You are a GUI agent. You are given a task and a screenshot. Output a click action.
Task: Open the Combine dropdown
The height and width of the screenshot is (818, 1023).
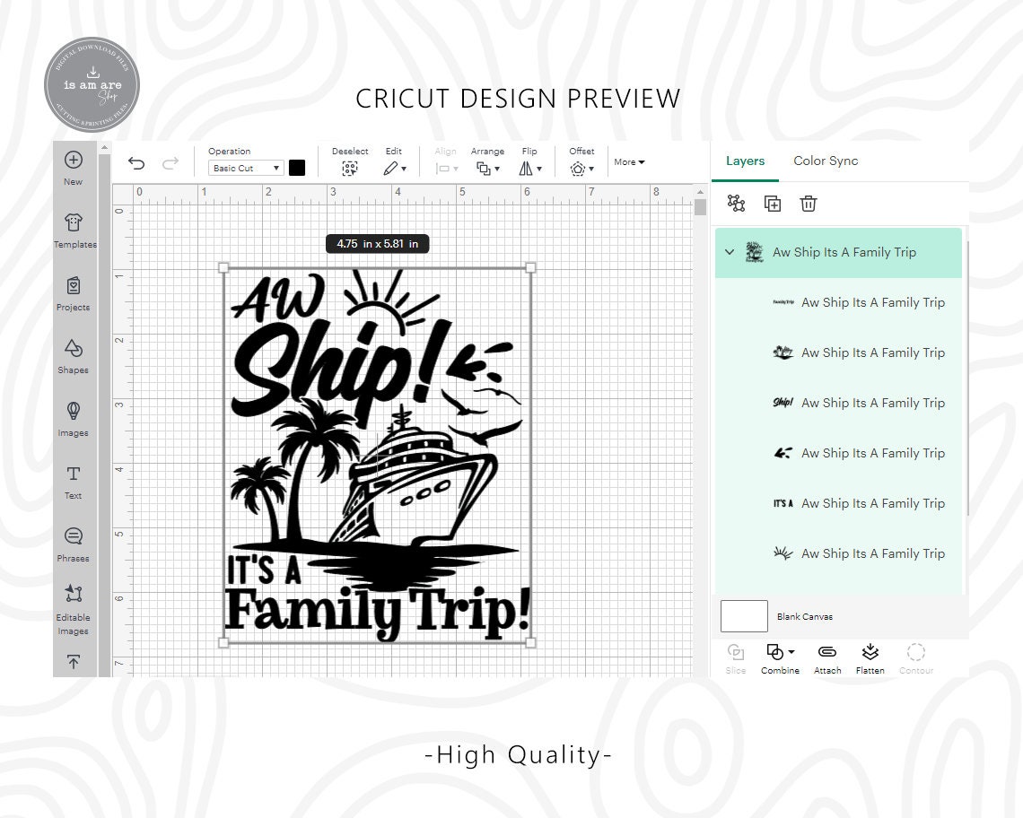[x=780, y=659]
